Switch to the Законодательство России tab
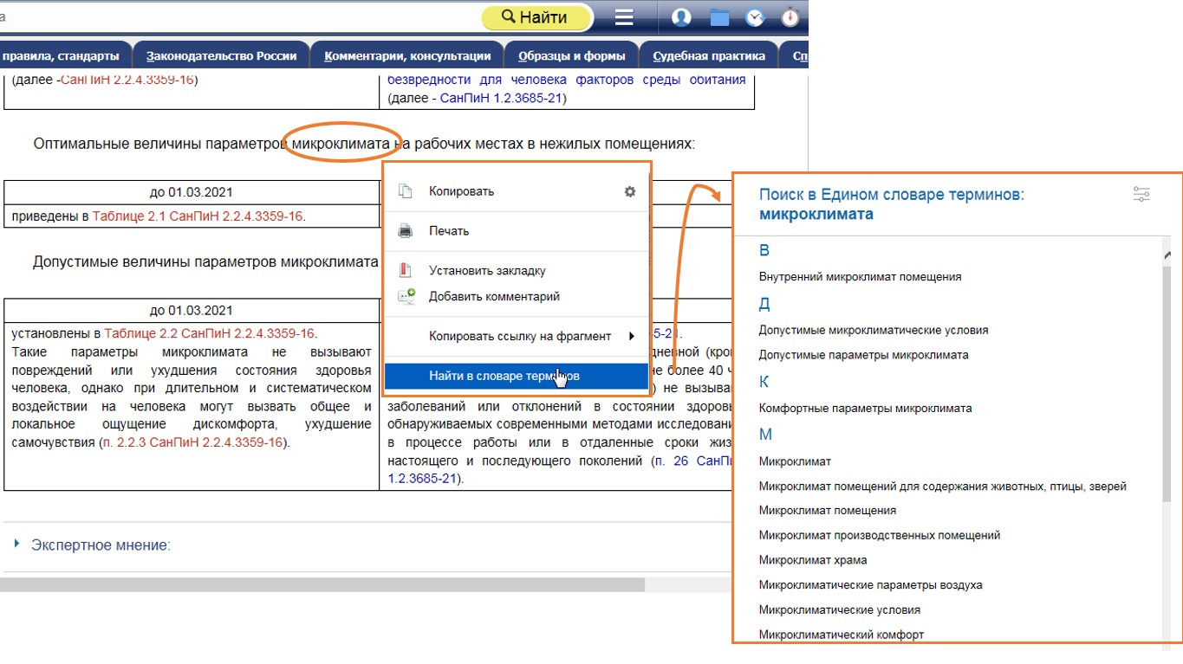The image size is (1183, 664). pos(222,56)
